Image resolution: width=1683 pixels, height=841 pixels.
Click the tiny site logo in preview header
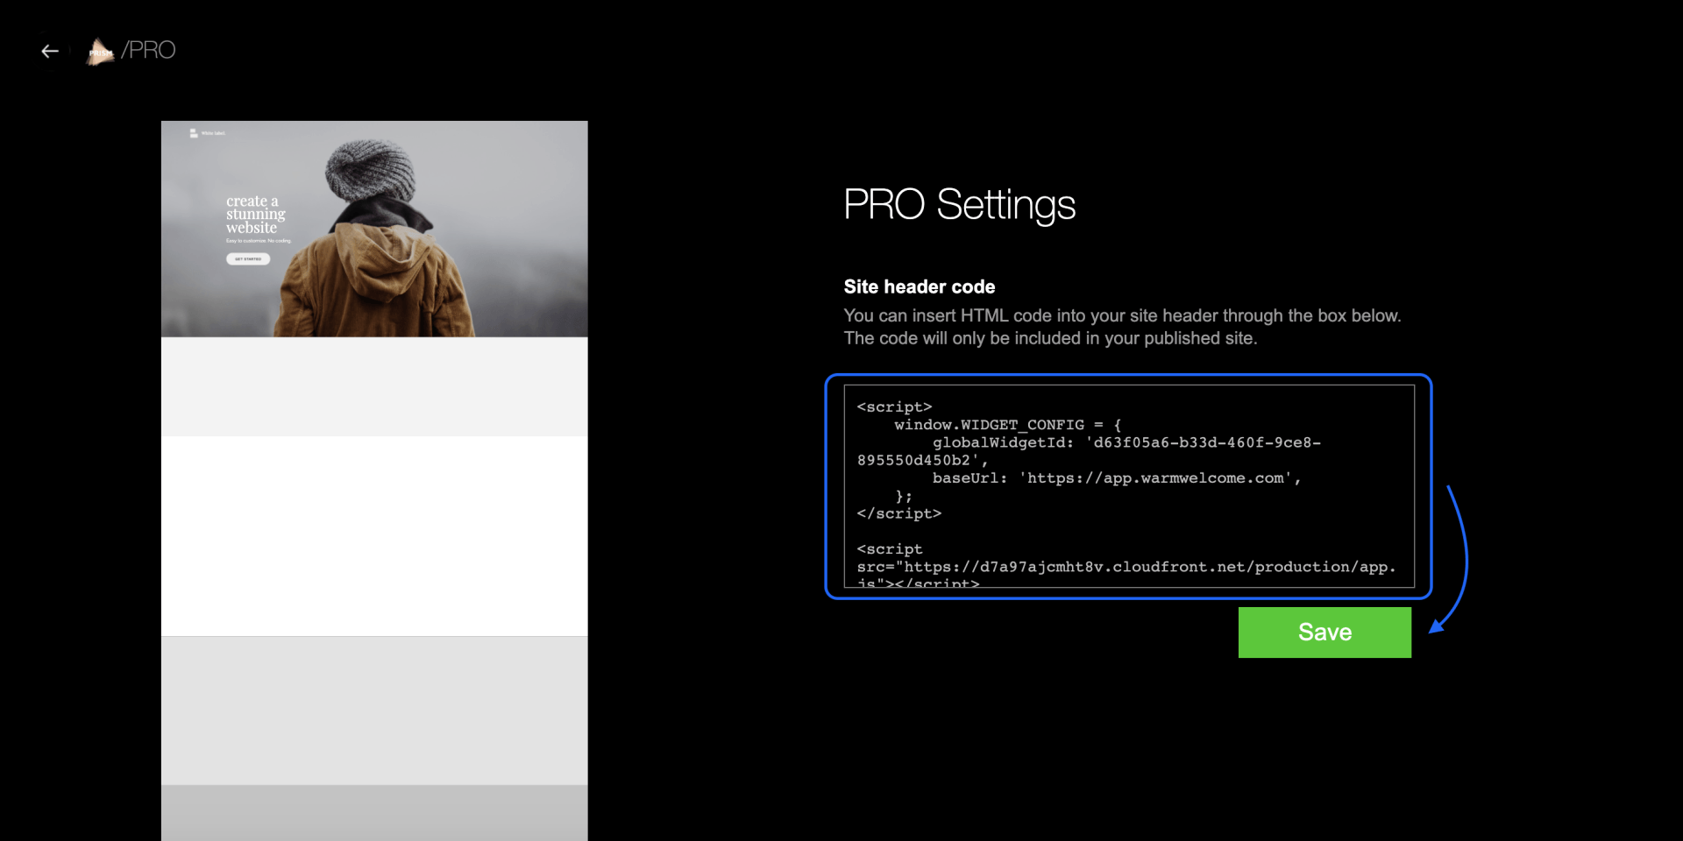point(194,133)
